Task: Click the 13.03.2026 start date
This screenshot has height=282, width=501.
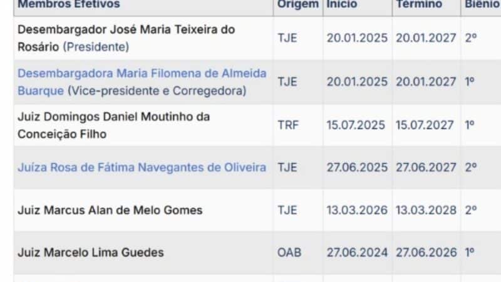Action: (357, 211)
